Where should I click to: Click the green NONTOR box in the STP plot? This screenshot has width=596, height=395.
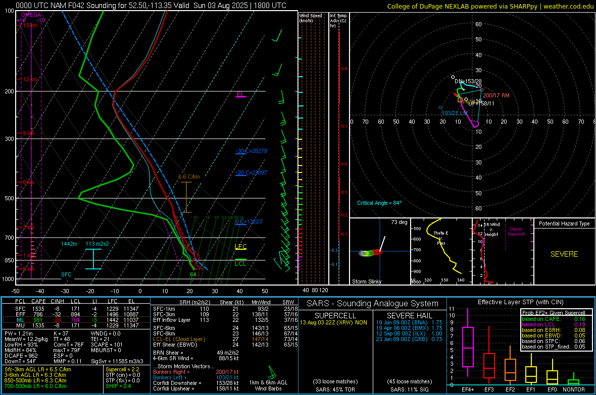click(574, 382)
